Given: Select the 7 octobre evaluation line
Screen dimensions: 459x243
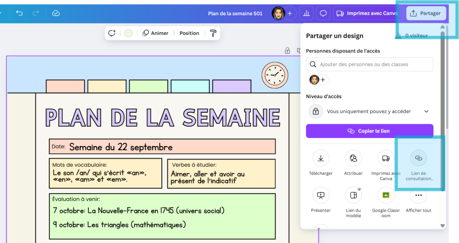Looking at the screenshot, I should (x=139, y=211).
